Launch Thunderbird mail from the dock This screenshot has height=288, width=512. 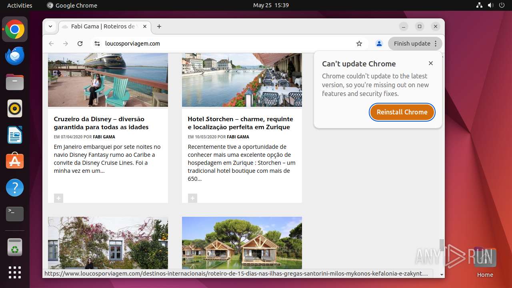point(15,56)
